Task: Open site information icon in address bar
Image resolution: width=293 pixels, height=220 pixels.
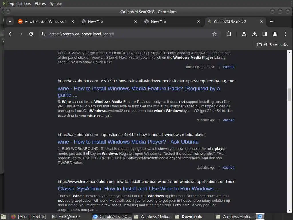Action: click(x=43, y=34)
